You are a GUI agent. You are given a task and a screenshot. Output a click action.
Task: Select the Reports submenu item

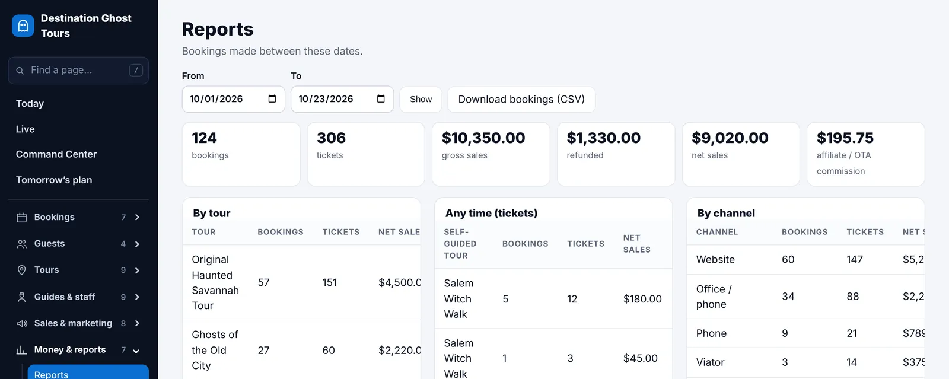88,372
